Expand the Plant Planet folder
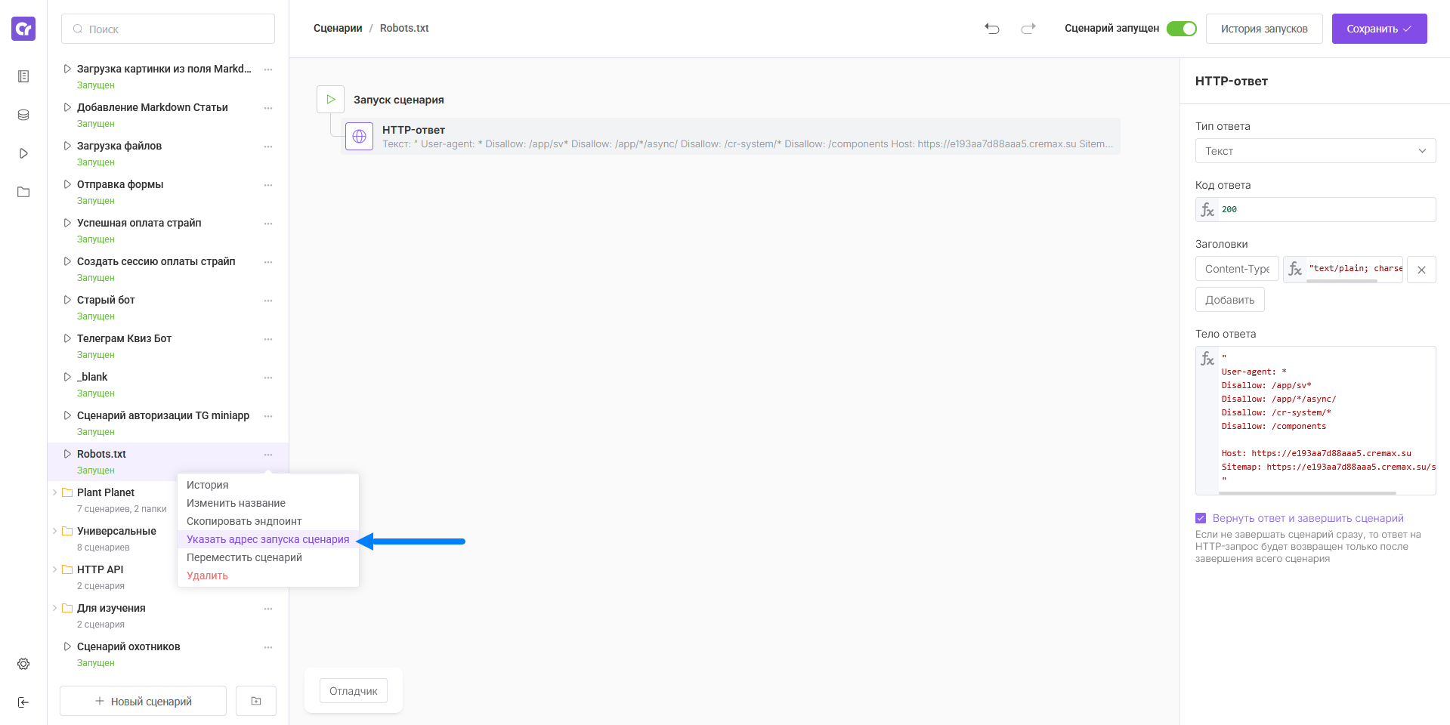The height and width of the screenshot is (725, 1450). tap(55, 492)
